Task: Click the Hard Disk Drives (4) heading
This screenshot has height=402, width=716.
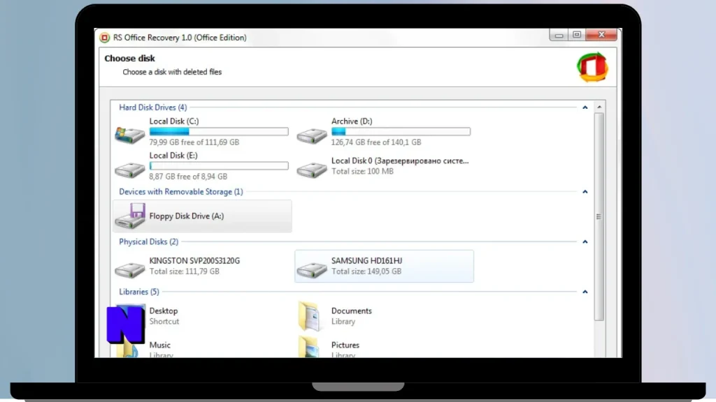Action: click(x=153, y=107)
